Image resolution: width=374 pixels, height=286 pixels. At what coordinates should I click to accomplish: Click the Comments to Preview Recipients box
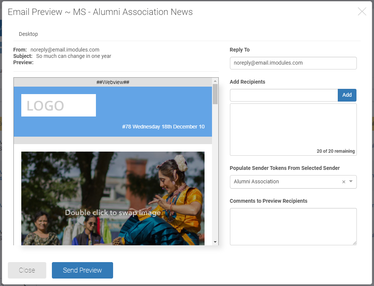click(x=293, y=226)
